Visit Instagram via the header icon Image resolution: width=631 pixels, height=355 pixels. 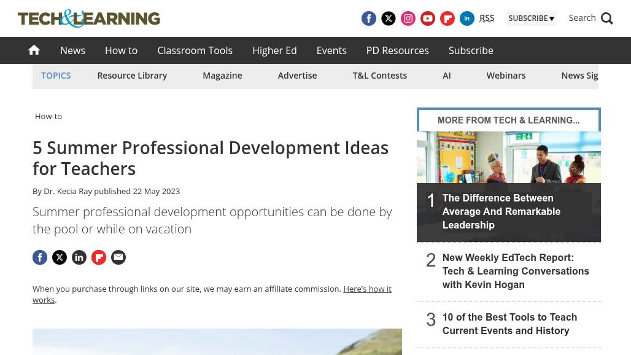point(408,18)
